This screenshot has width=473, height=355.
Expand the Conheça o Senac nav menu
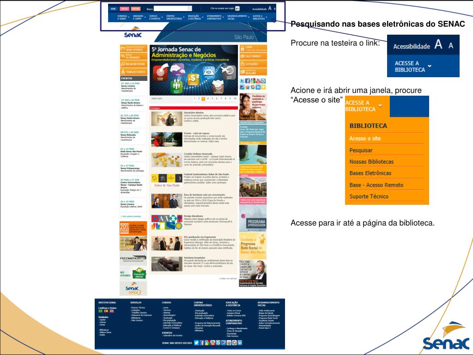(123, 17)
